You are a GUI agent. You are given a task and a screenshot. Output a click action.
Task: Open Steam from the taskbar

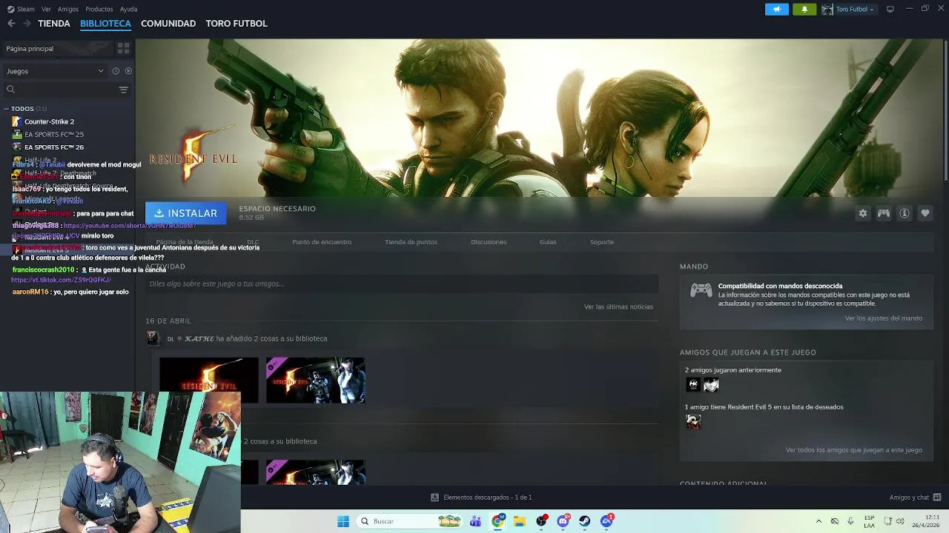point(585,521)
